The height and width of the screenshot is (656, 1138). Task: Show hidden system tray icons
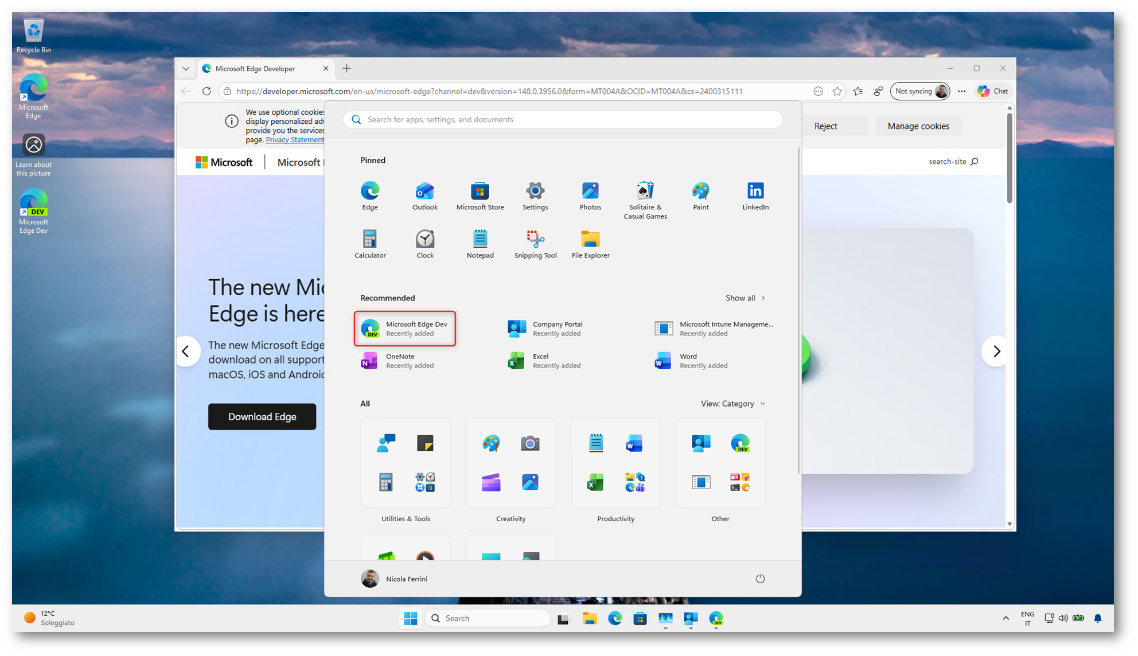tap(1006, 618)
